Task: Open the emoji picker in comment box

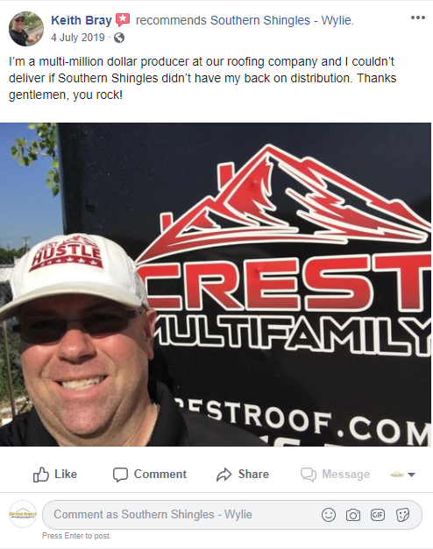Action: pyautogui.click(x=329, y=515)
